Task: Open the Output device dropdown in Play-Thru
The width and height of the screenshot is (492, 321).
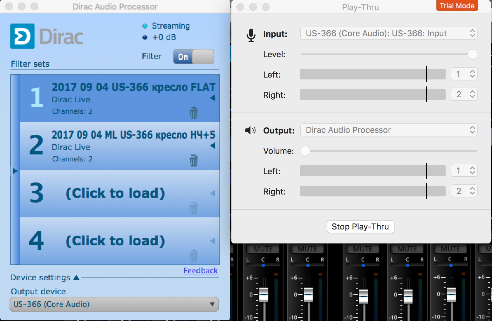Action: (x=388, y=130)
